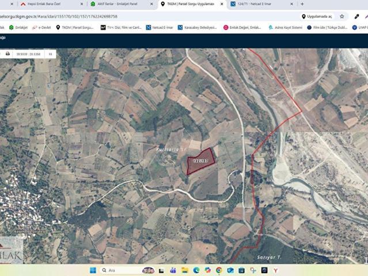Image resolution: width=368 pixels, height=276 pixels.
Task: Close the TKGM Parsel Sorgu tab
Action: (222, 4)
